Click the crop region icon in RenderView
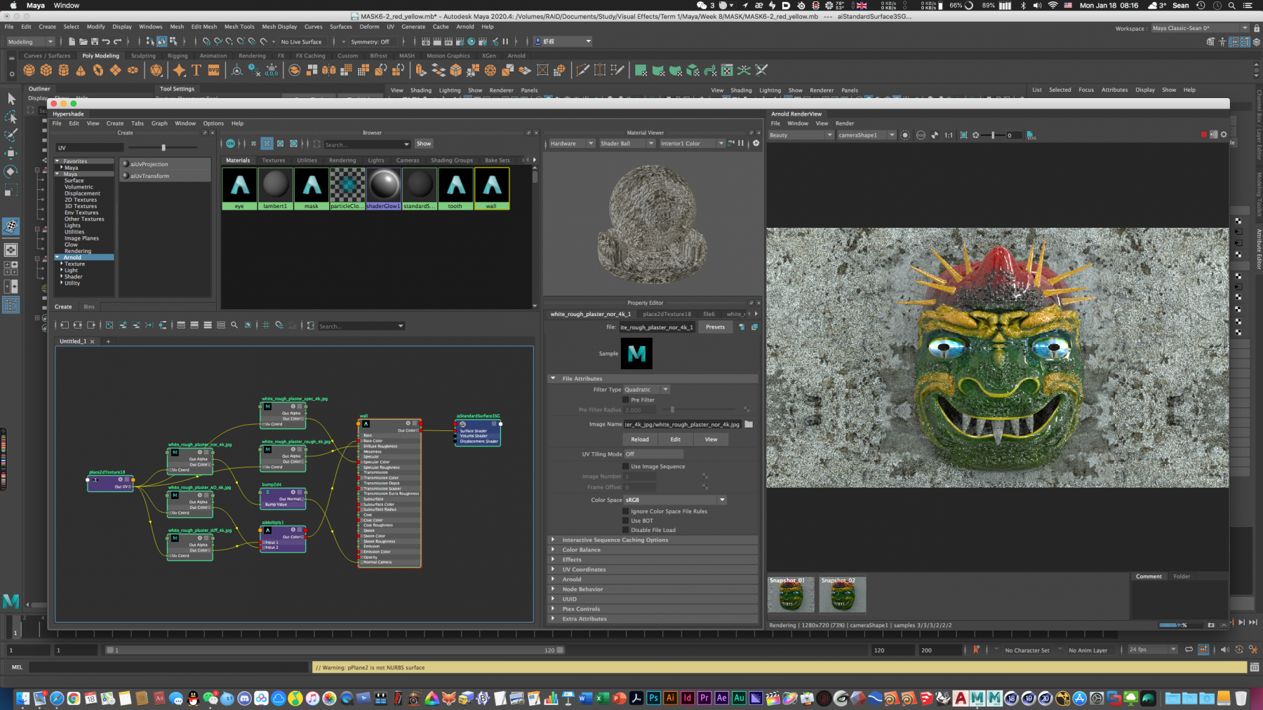 963,135
